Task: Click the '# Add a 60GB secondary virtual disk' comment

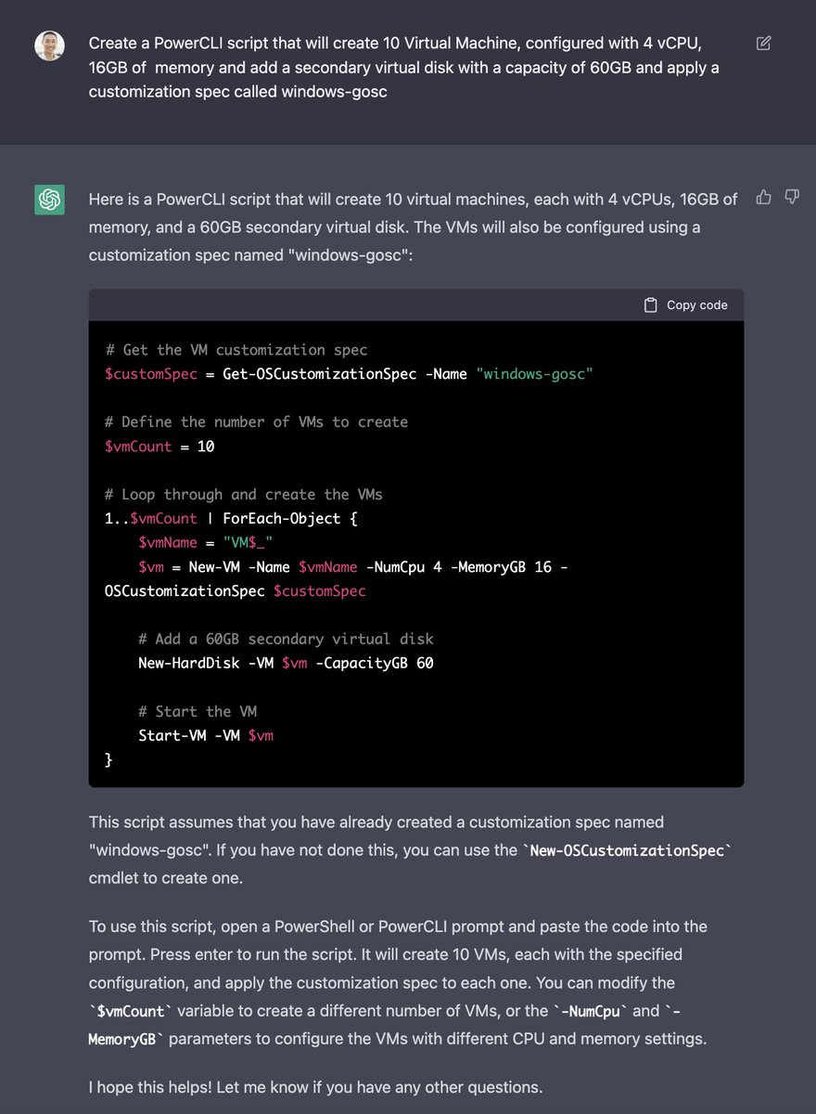Action: click(286, 639)
